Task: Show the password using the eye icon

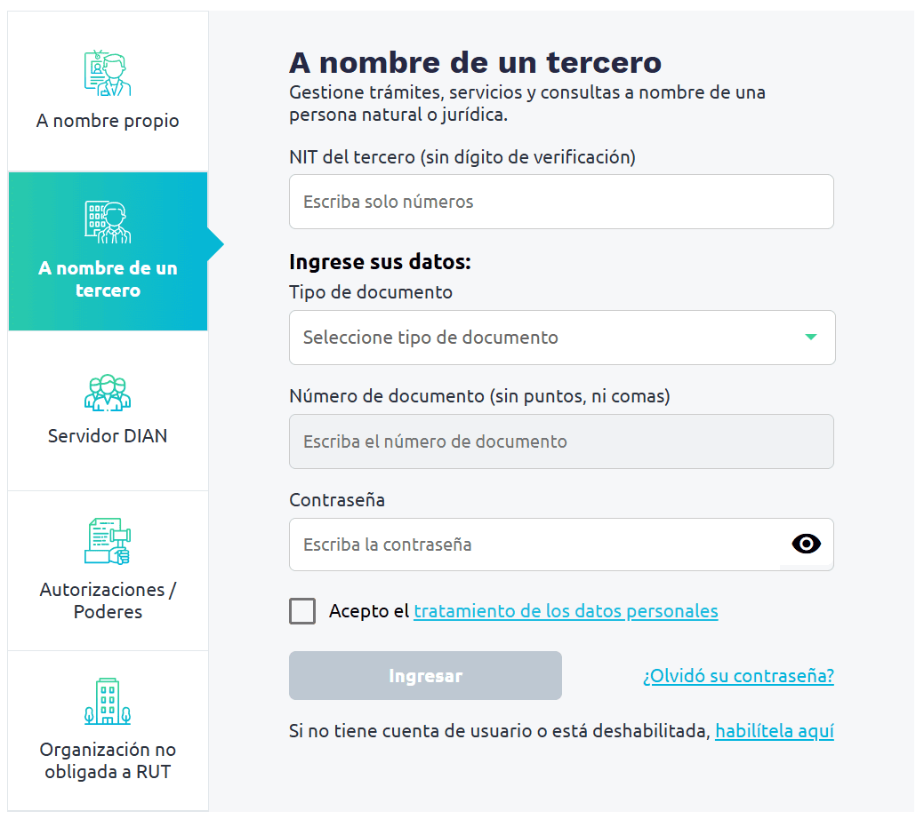Action: coord(806,545)
